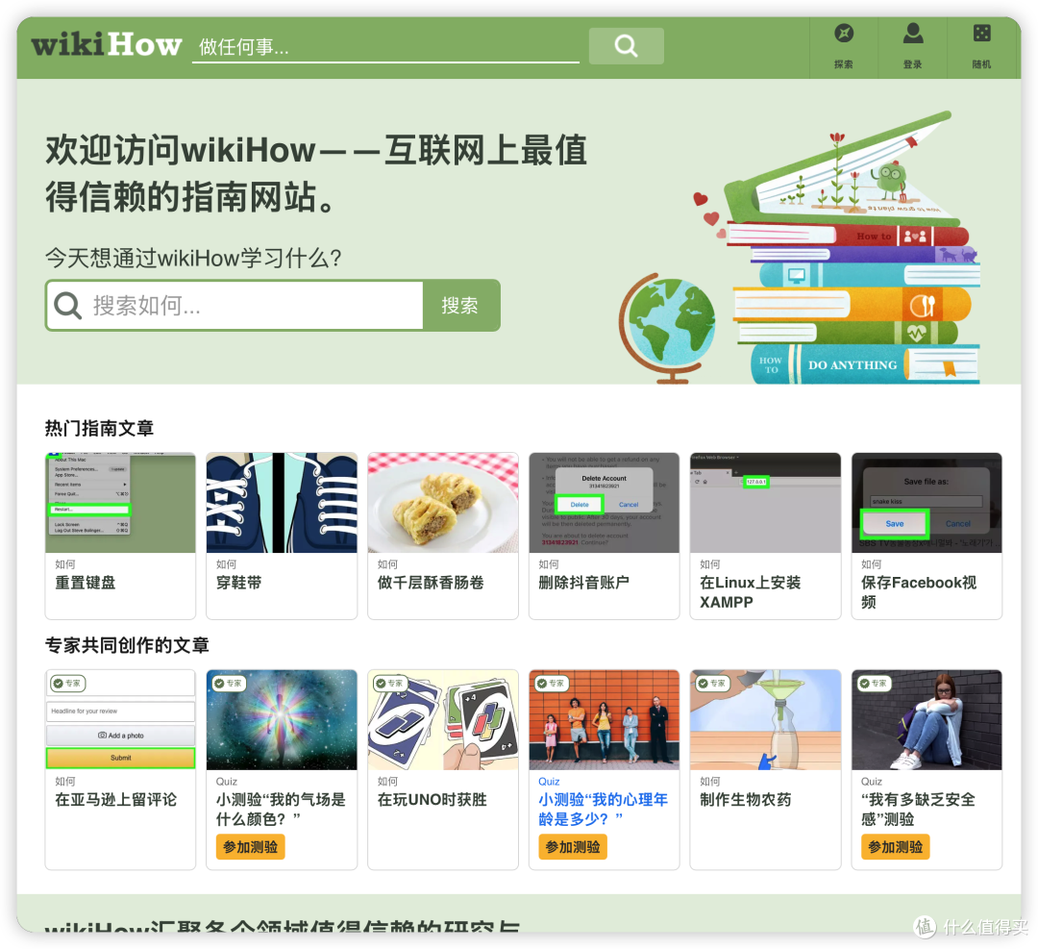Open the 我的气场是什么颜色 quiz title
Viewport: 1038px width, 949px height.
[x=281, y=810]
